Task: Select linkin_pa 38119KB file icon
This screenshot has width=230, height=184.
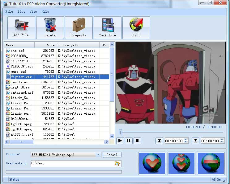Action: pyautogui.click(x=8, y=113)
